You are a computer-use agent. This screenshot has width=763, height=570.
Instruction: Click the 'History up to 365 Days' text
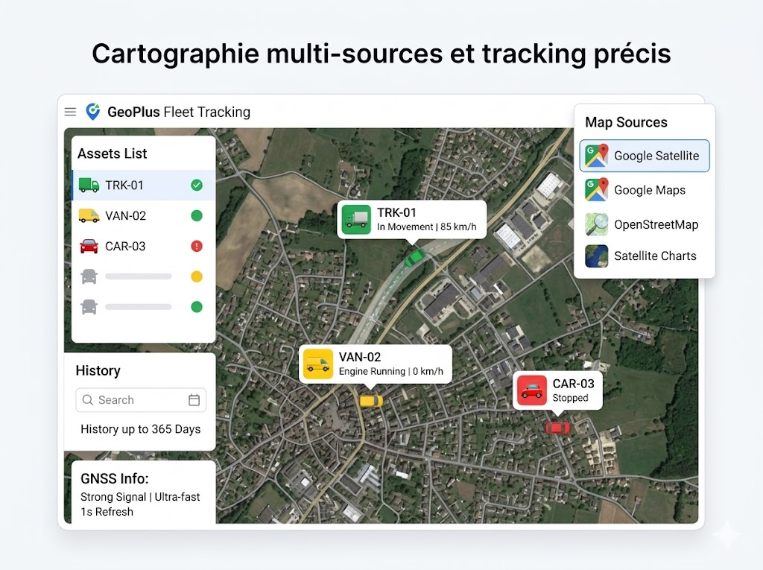[x=141, y=429]
